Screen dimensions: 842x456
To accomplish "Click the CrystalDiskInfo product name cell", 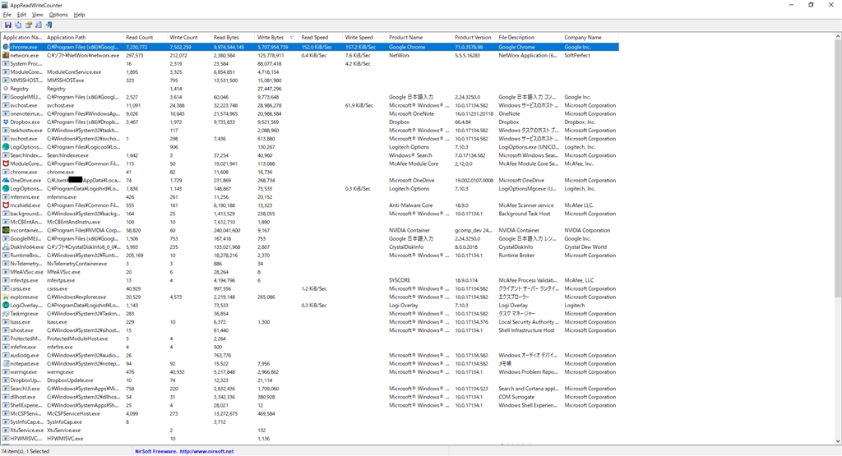I will tap(406, 246).
